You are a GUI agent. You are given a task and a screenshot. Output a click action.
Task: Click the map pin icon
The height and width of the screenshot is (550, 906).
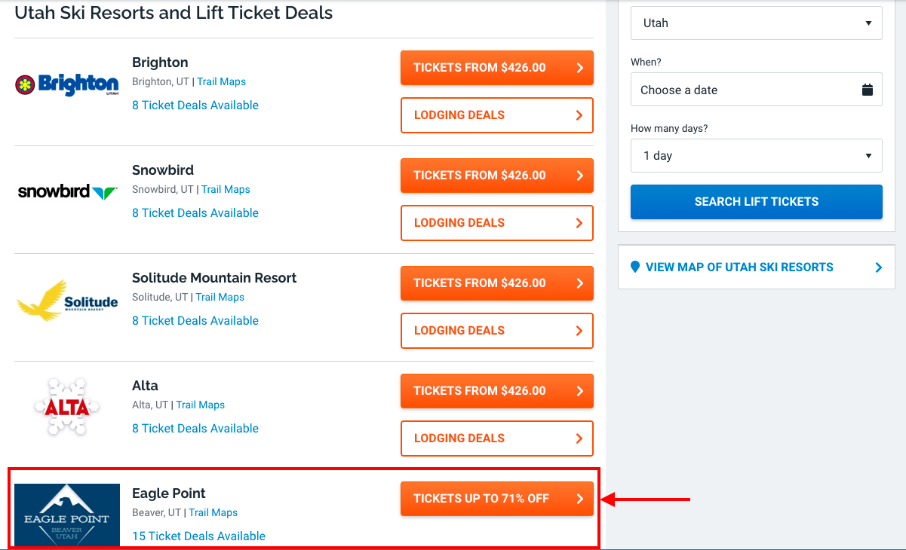(635, 267)
